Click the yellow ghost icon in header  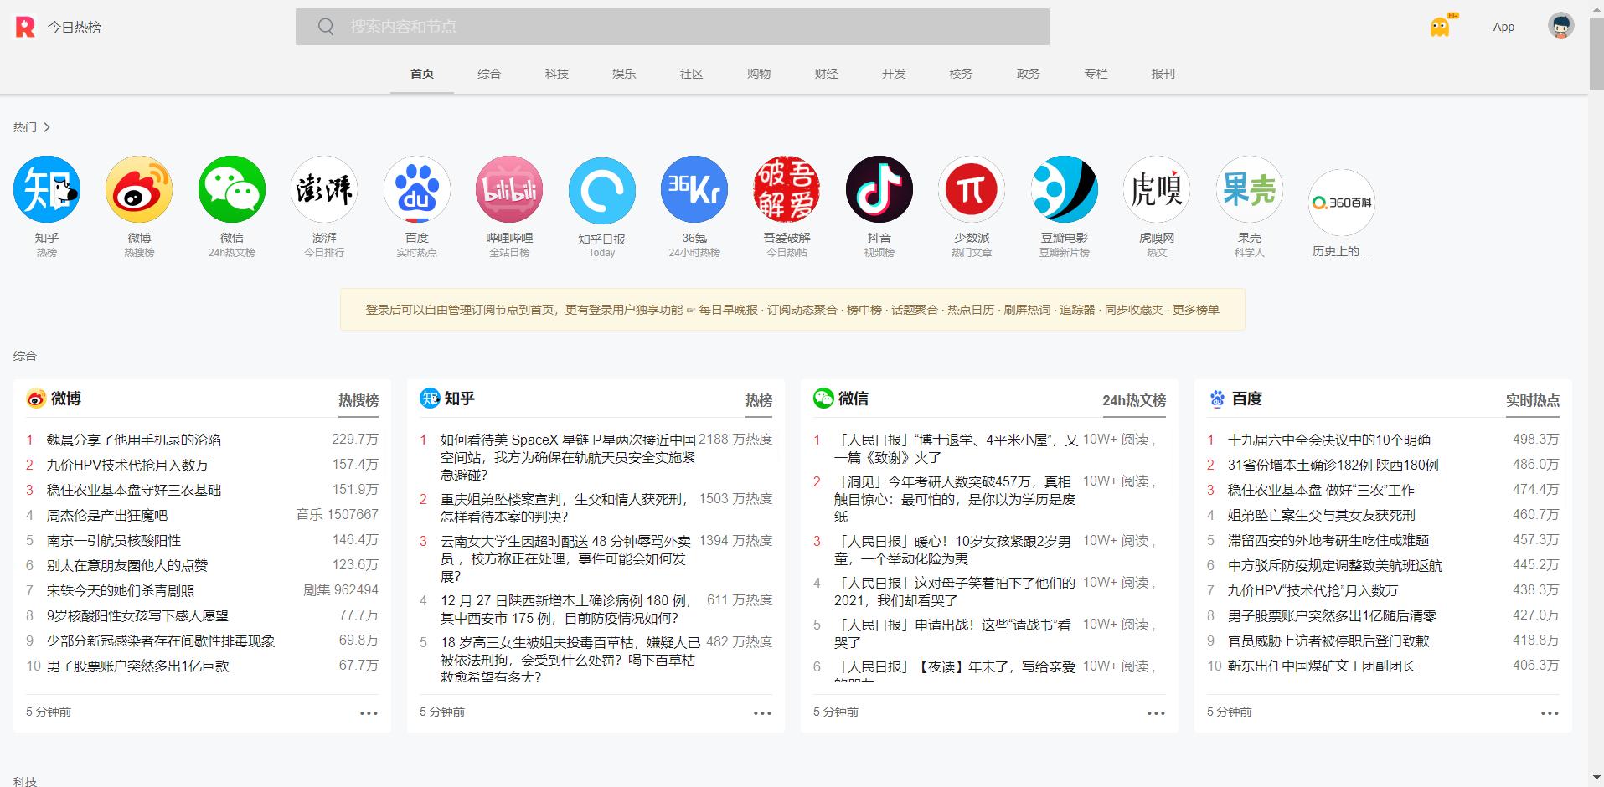click(x=1440, y=27)
